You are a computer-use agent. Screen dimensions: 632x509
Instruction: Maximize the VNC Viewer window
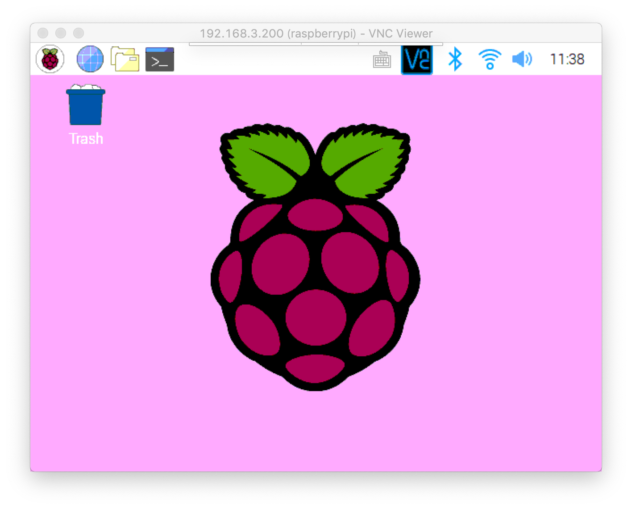(x=79, y=33)
